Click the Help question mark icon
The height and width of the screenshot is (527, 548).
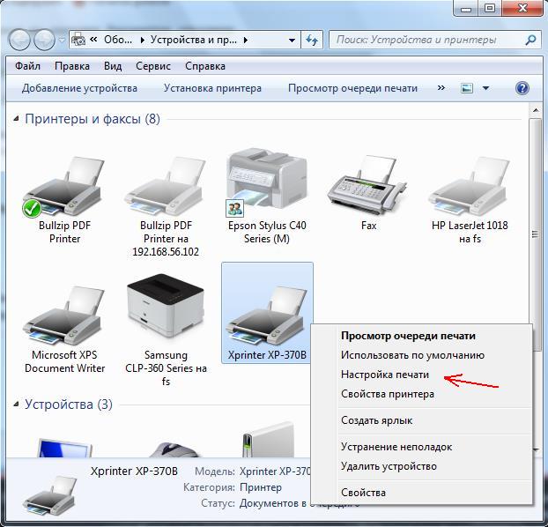[522, 88]
